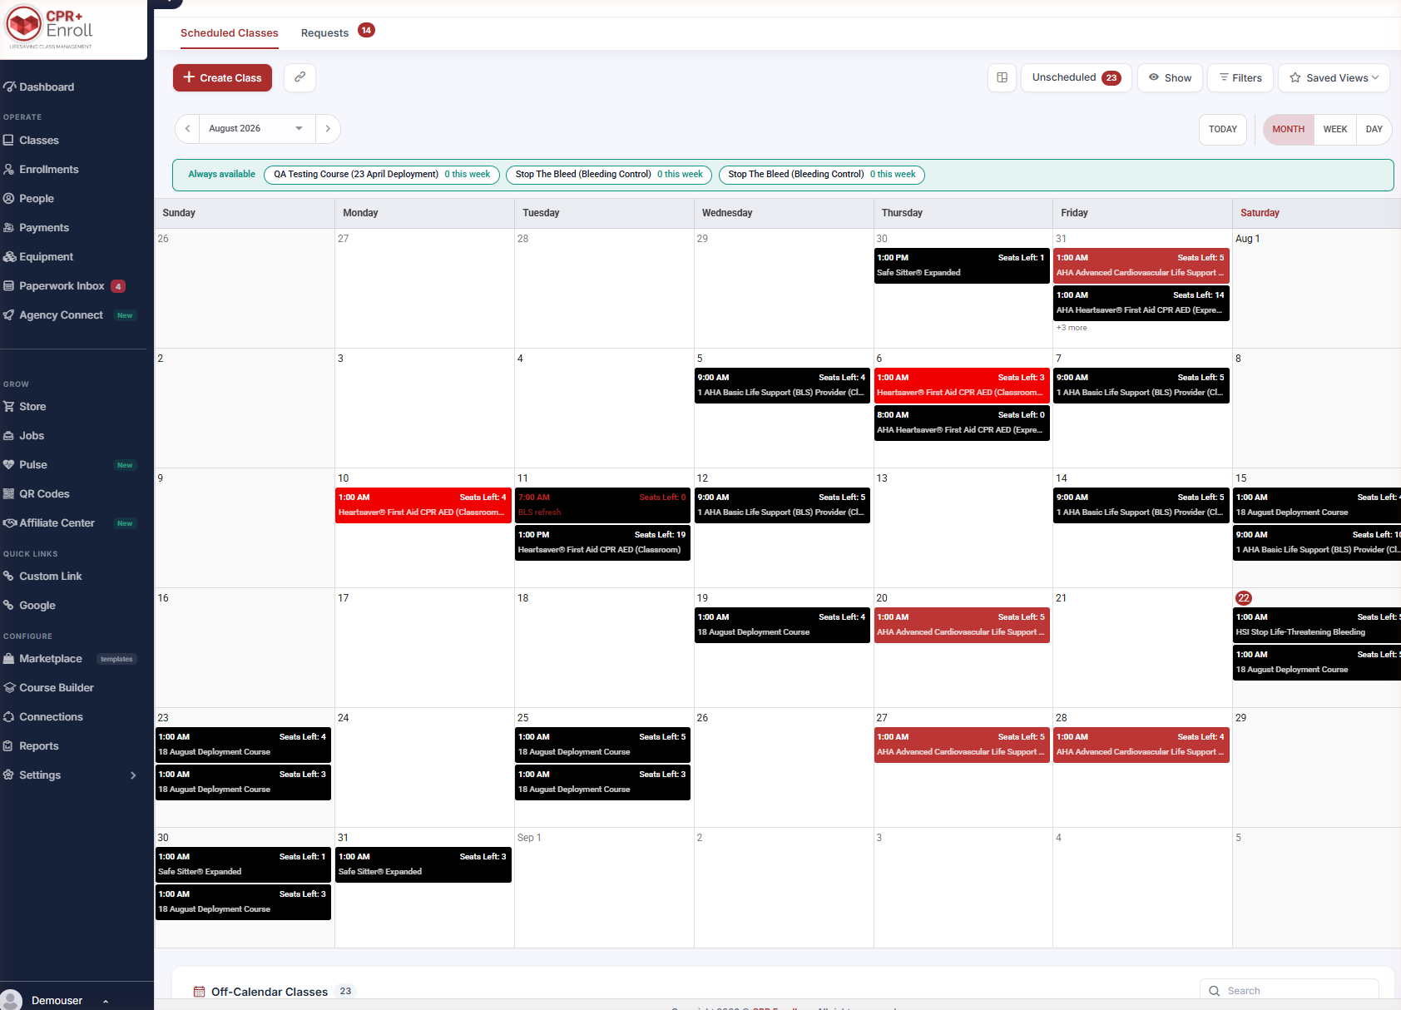Select the highlighted date 22
This screenshot has height=1010, width=1401.
pos(1244,598)
